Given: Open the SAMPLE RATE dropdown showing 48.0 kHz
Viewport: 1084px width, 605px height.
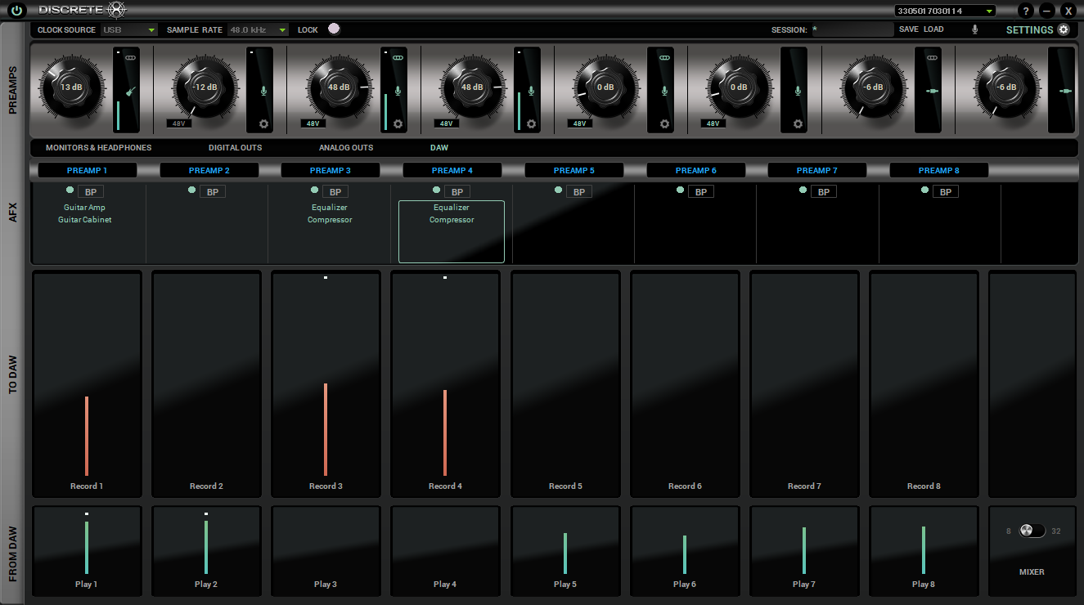Looking at the screenshot, I should click(x=258, y=29).
